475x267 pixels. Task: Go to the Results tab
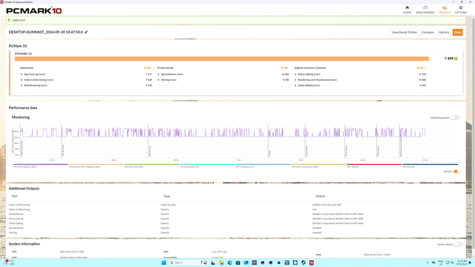(x=445, y=10)
